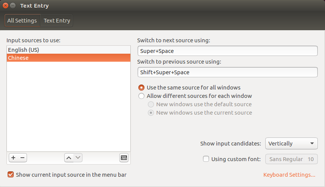Select Allow different sources for each window
The image size is (325, 187).
click(141, 96)
